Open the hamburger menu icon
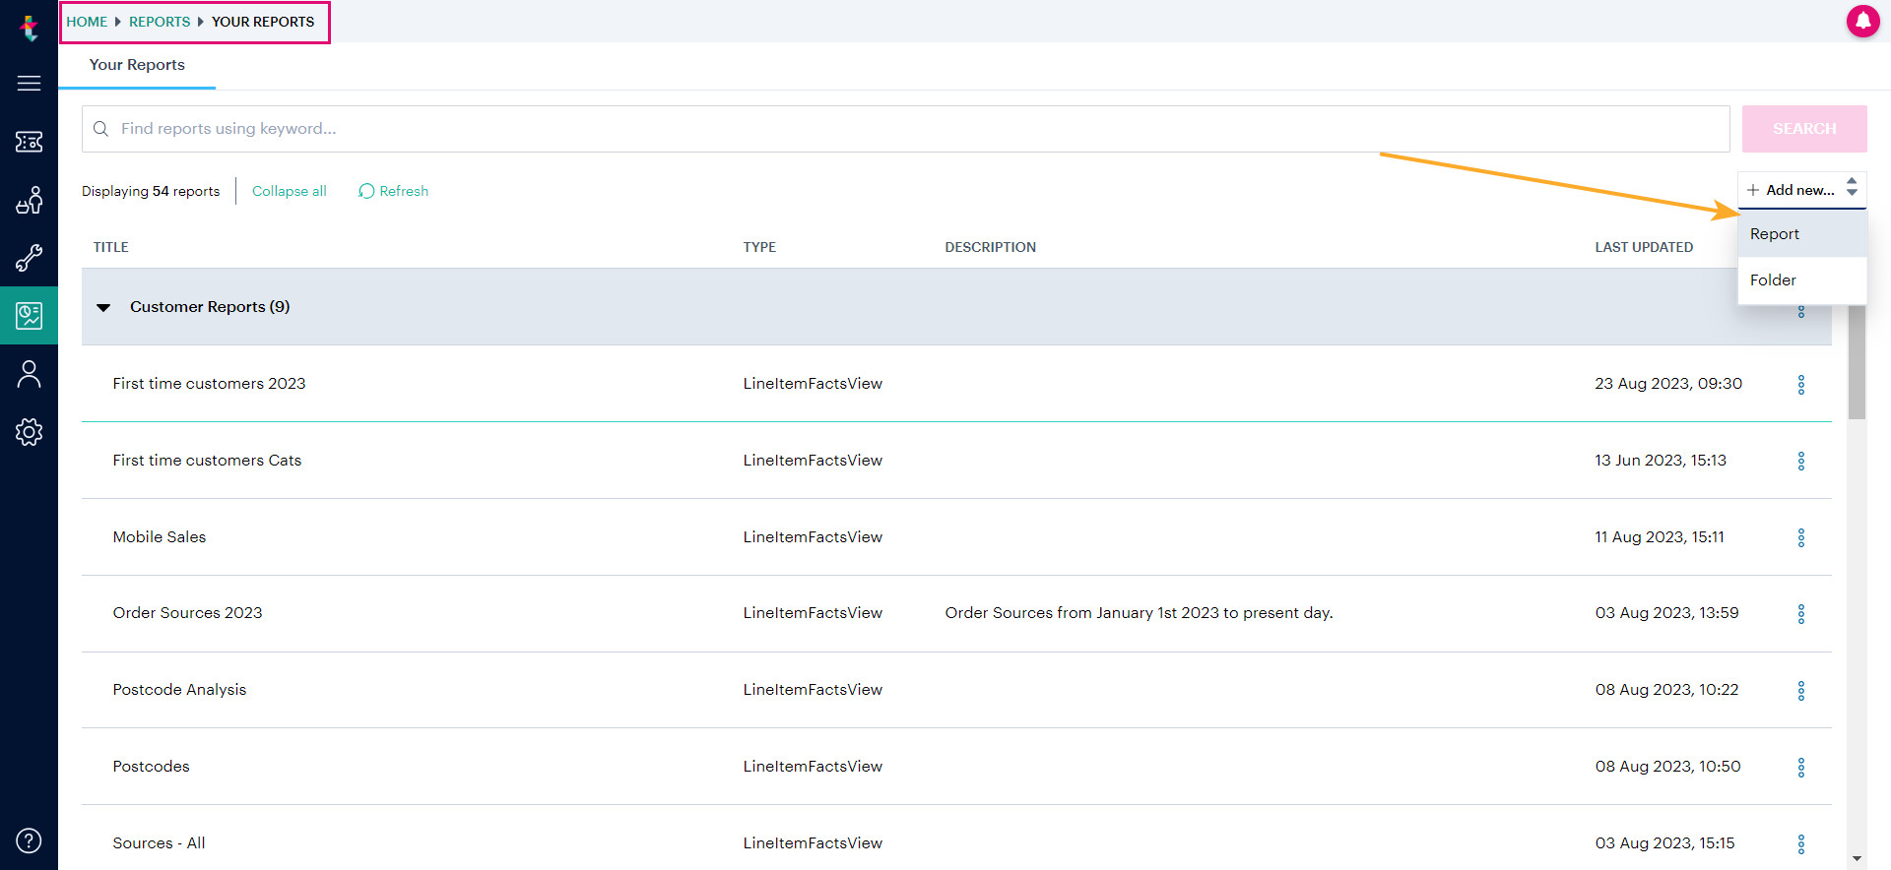The height and width of the screenshot is (870, 1891). [x=30, y=84]
